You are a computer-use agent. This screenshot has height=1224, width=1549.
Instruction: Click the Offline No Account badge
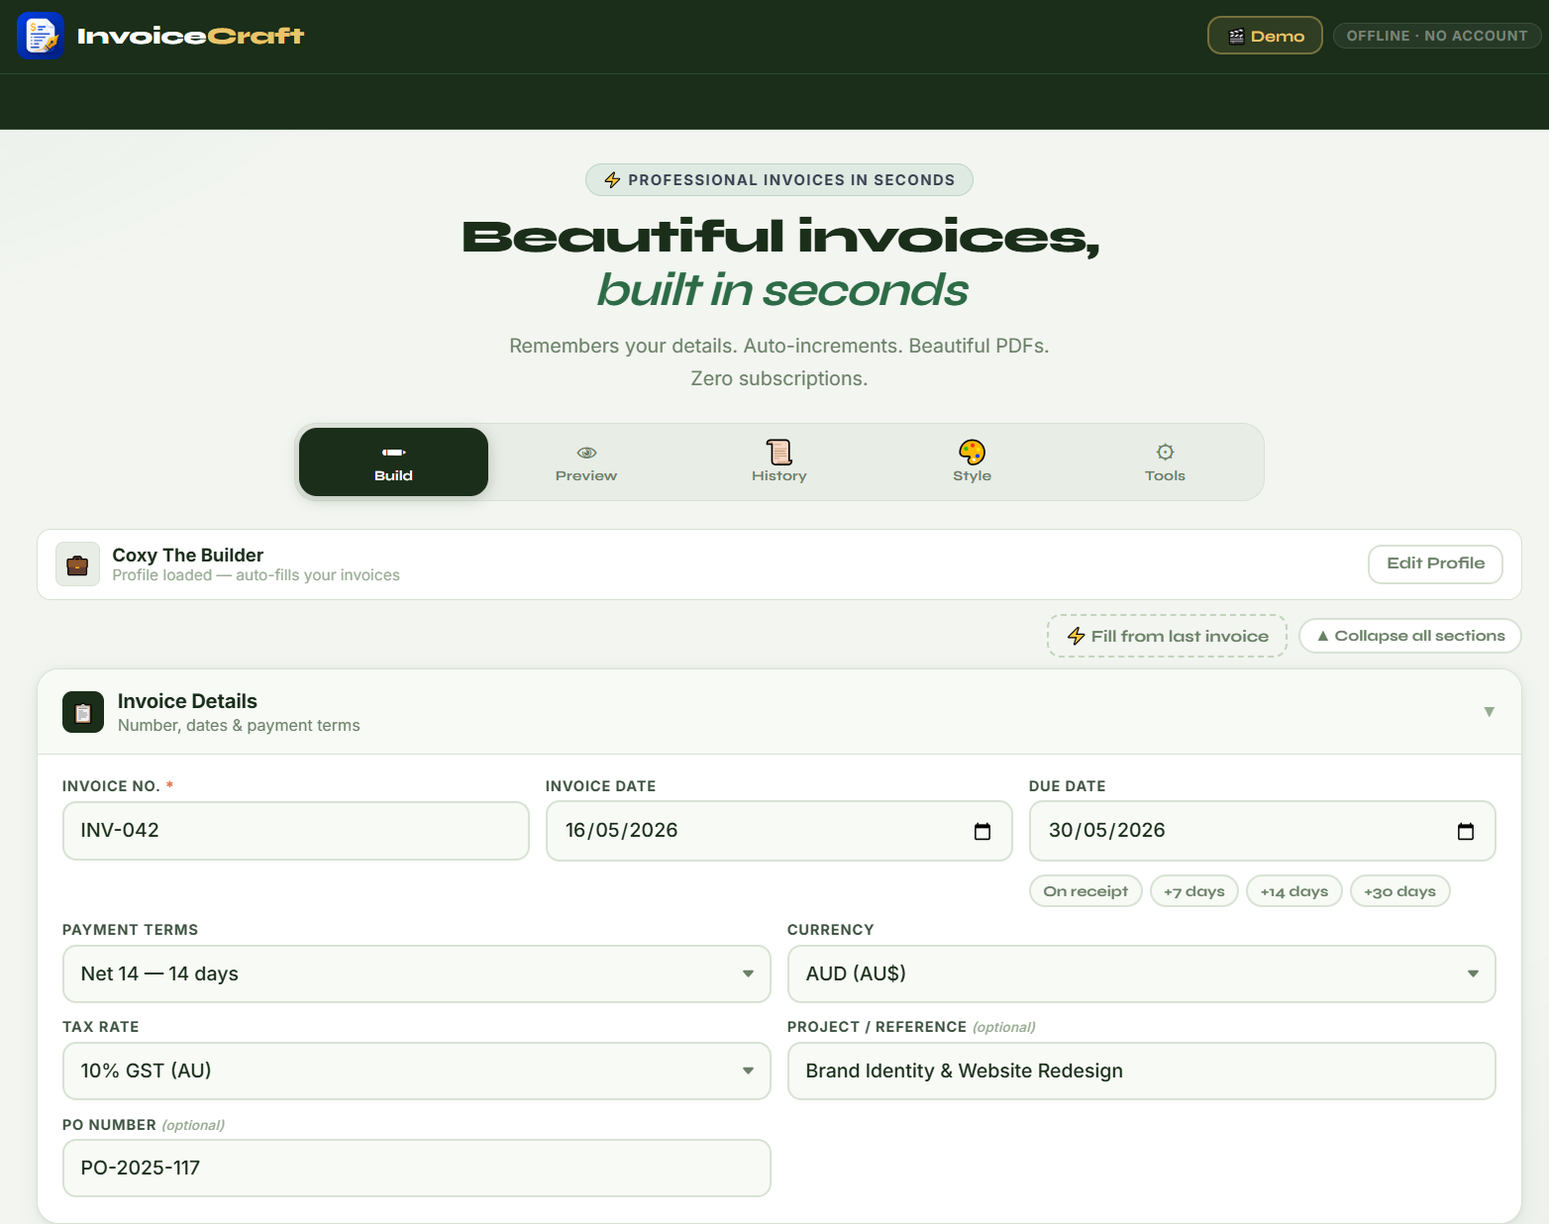[x=1437, y=36]
